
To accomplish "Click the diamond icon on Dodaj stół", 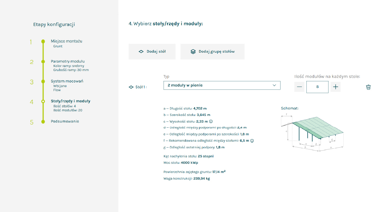I will (x=141, y=52).
